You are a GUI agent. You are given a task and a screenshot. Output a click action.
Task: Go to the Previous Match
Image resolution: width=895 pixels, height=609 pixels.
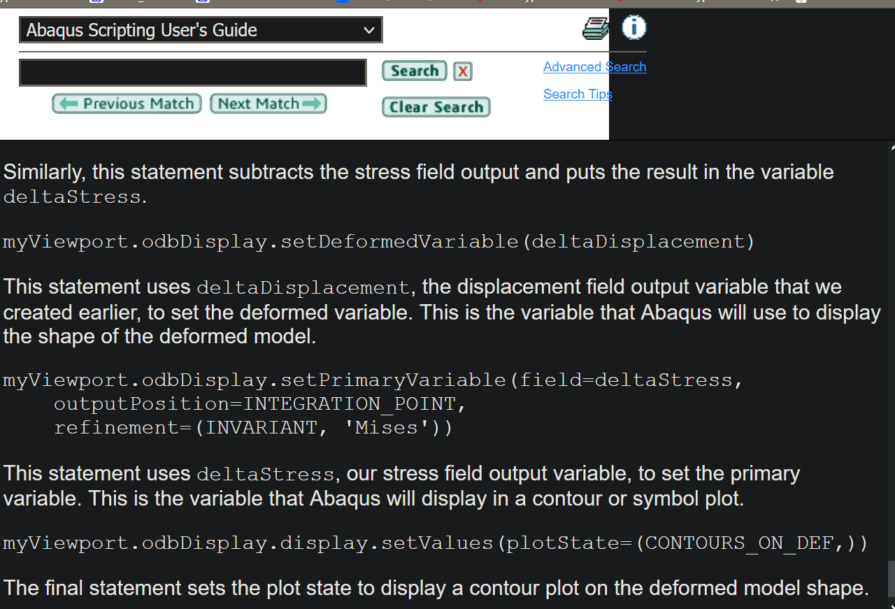pos(126,103)
